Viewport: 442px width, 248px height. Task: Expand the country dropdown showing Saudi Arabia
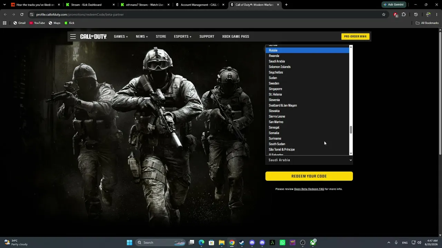tap(309, 160)
